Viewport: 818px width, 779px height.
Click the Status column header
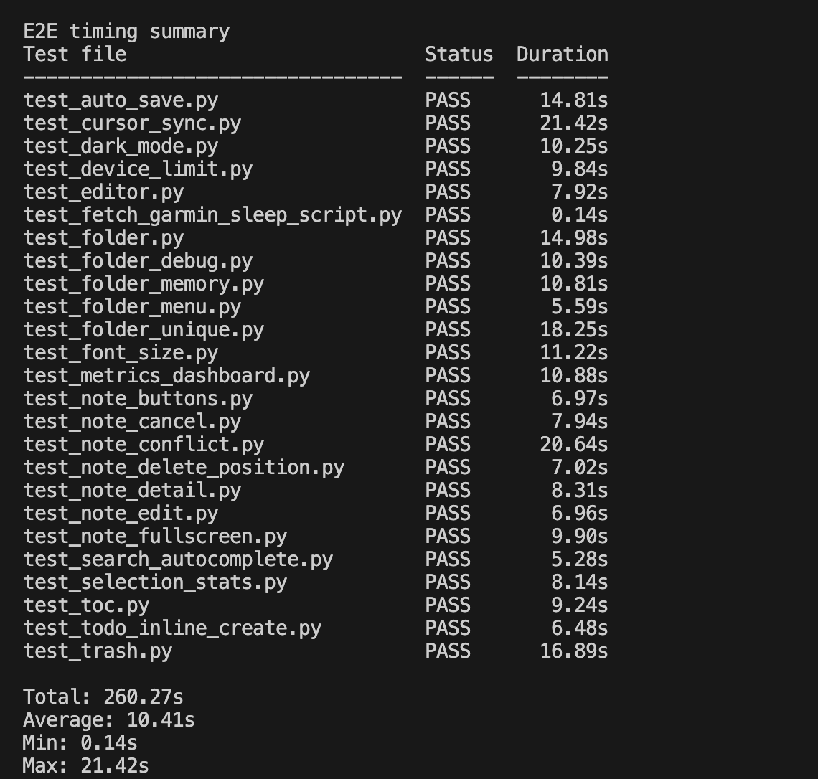click(x=459, y=55)
